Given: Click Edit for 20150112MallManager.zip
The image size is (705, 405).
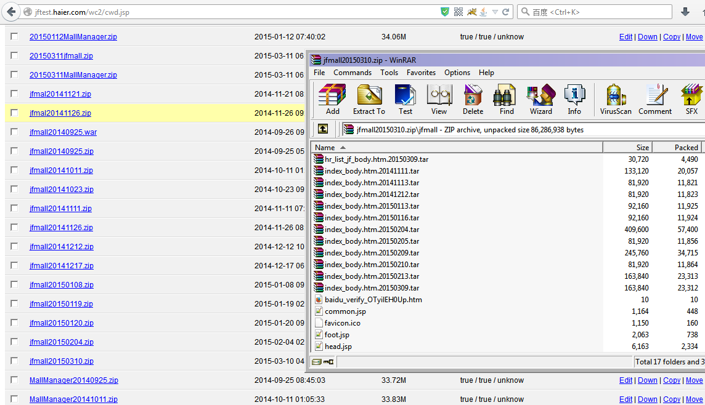Looking at the screenshot, I should pyautogui.click(x=626, y=37).
